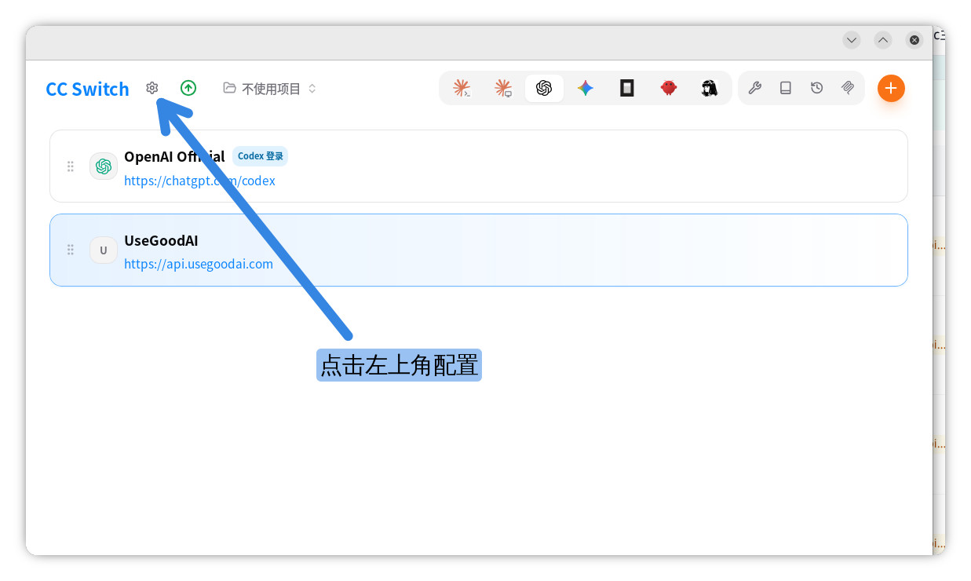Open the https://api.usegoodai.com link

199,264
